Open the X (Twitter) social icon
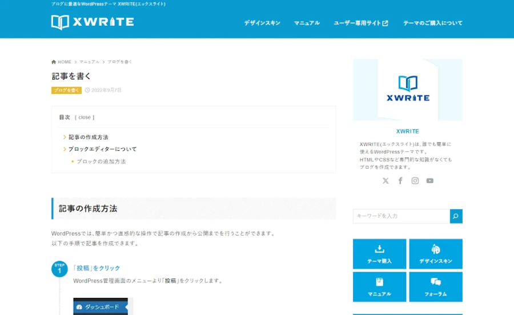 click(x=385, y=181)
